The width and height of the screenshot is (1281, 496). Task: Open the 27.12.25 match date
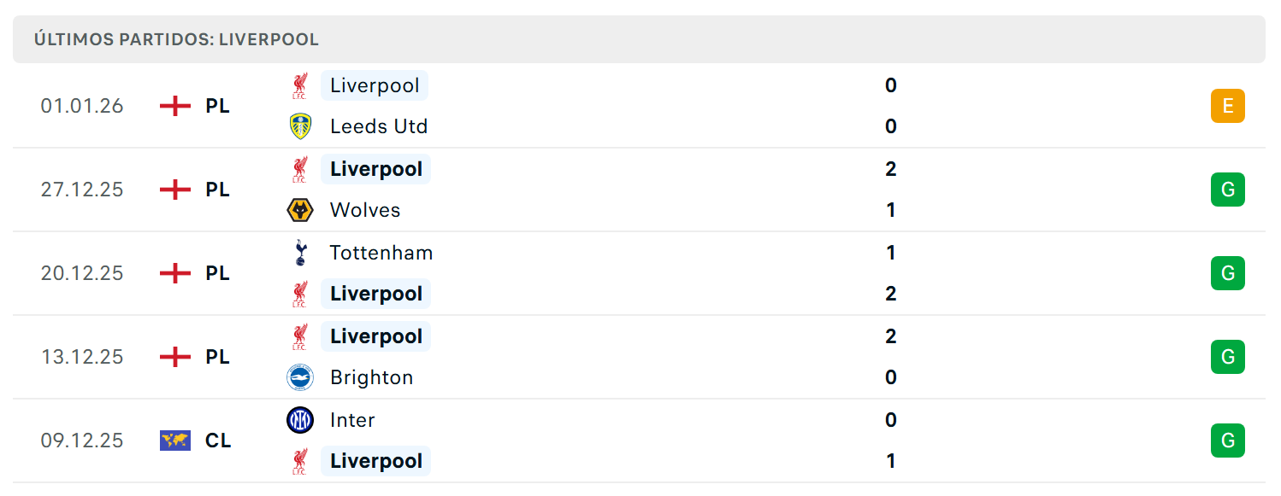(x=82, y=190)
